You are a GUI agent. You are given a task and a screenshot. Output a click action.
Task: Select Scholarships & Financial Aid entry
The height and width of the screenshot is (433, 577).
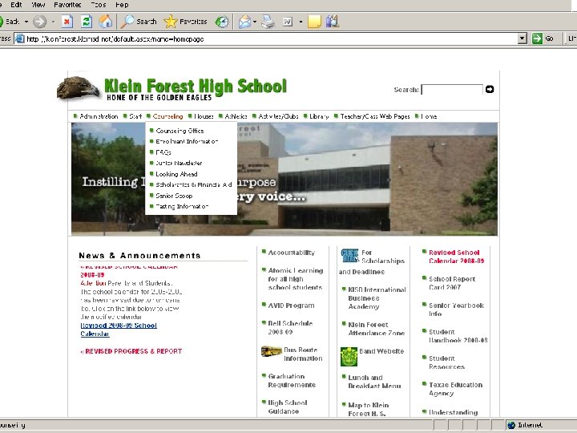click(x=194, y=185)
